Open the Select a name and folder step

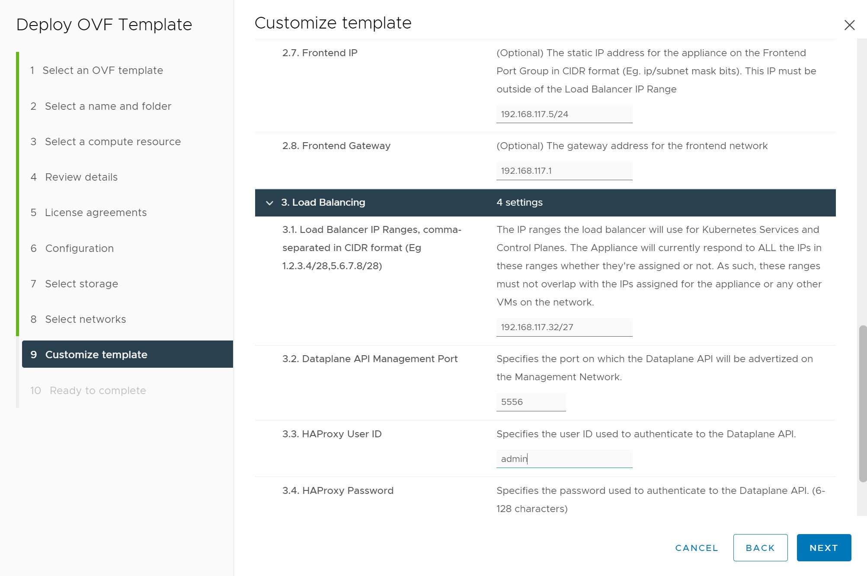[x=108, y=106]
